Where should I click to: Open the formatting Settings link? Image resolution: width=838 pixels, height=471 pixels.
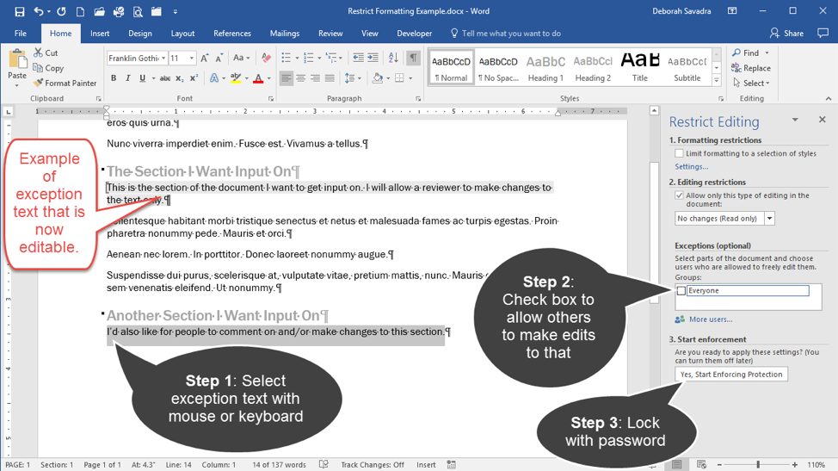coord(691,167)
